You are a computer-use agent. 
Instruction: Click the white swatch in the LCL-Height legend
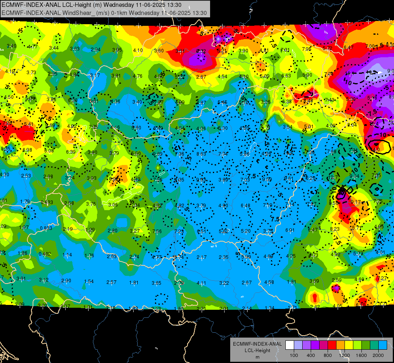pos(290,345)
